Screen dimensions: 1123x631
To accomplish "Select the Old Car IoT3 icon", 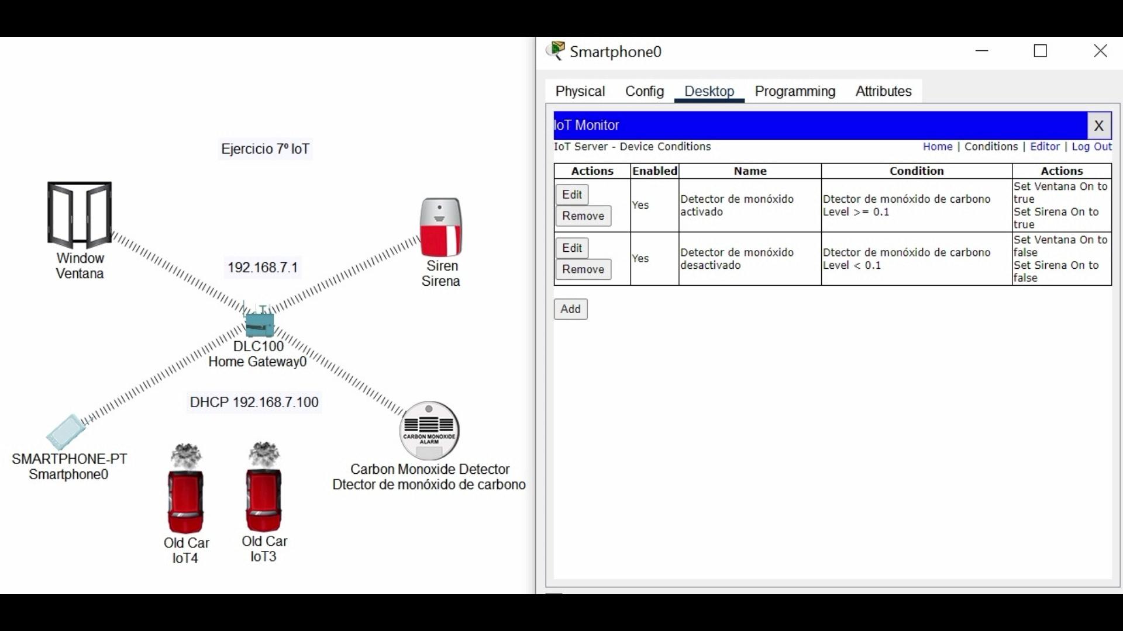I will (264, 488).
